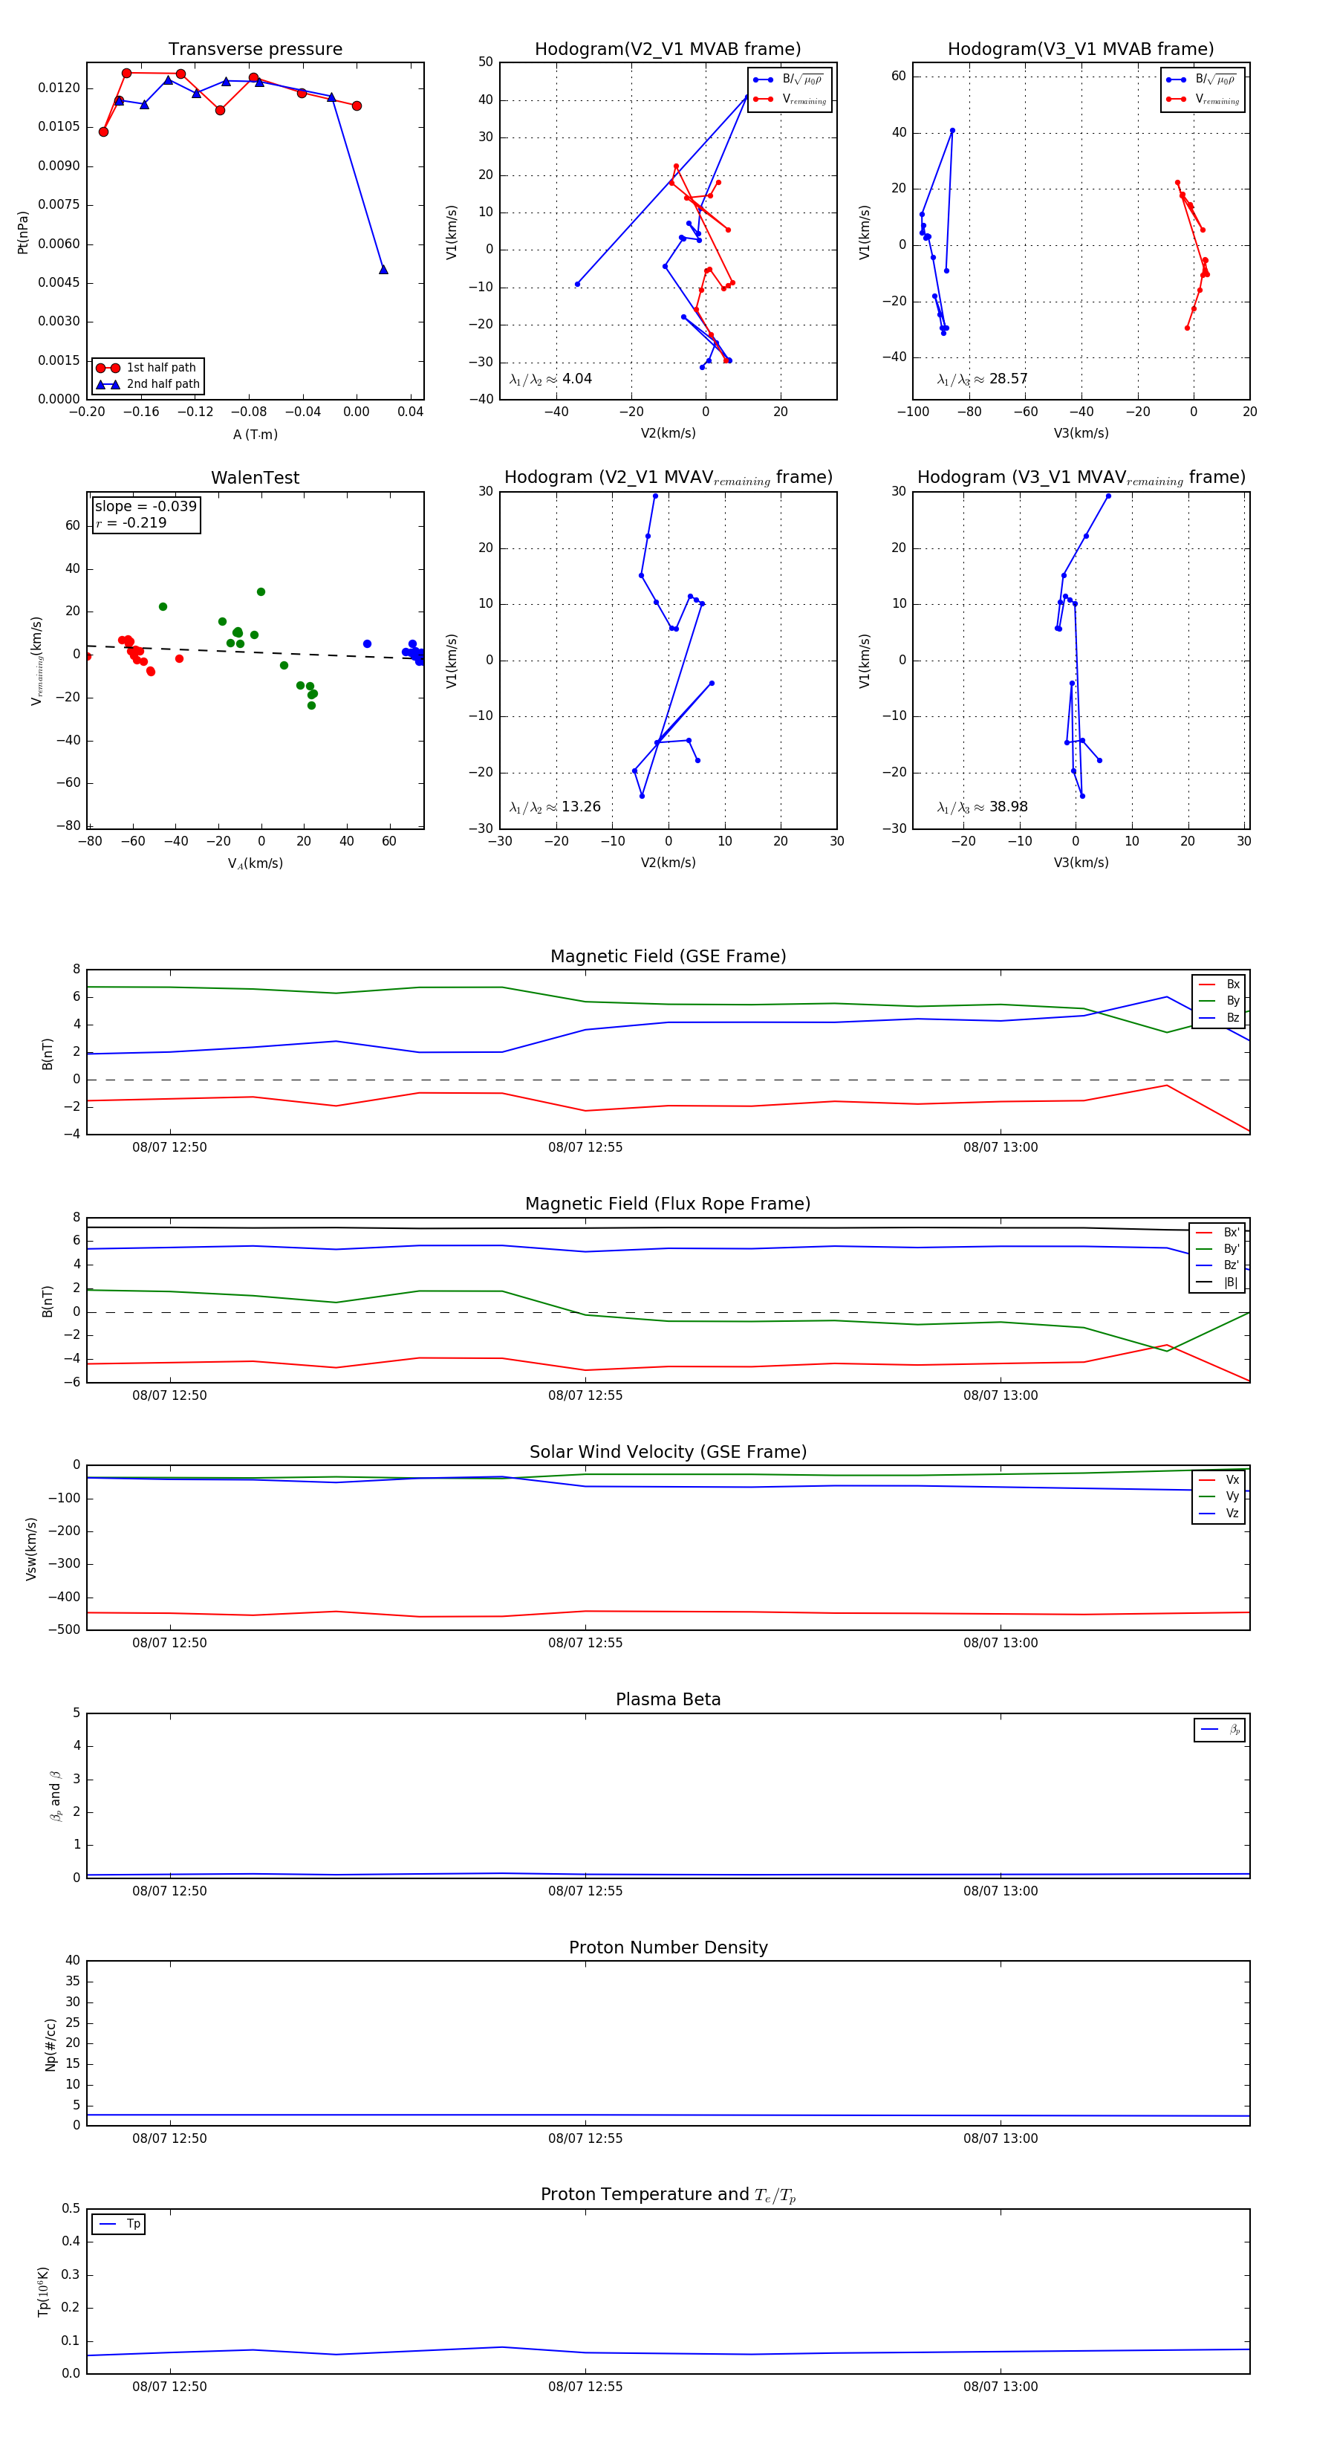Click the 'Hodogram(V3_V1 MVAB frame)' title
The image size is (1337, 2452).
[1081, 50]
